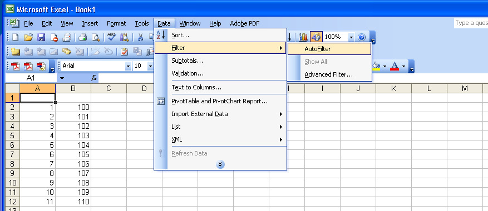Launch the Chart Wizard icon
Screen dimensions: 488x211
(303, 37)
